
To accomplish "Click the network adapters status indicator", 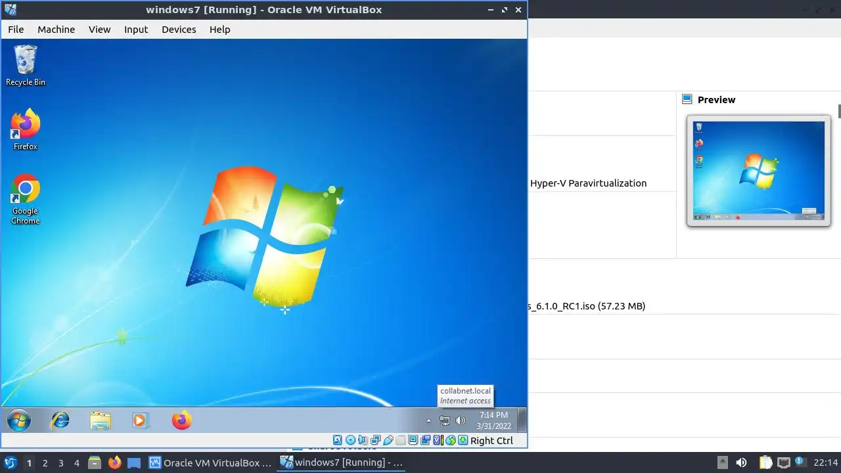I will coord(376,440).
